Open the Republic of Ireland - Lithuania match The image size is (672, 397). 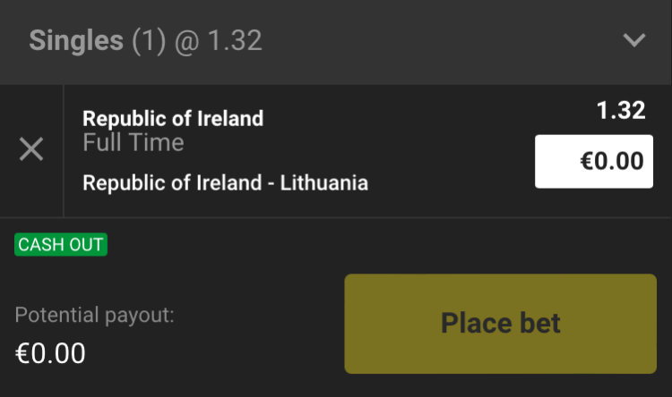click(226, 183)
